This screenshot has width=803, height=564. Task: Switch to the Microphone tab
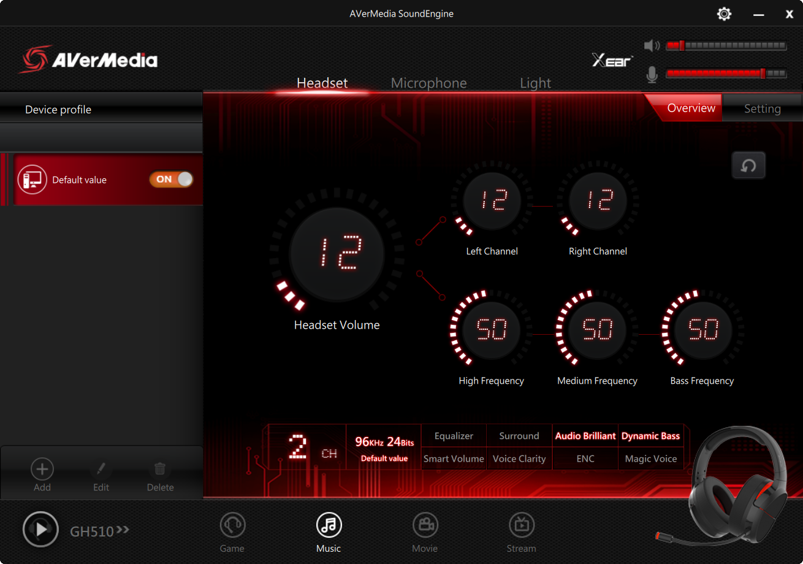pyautogui.click(x=429, y=83)
